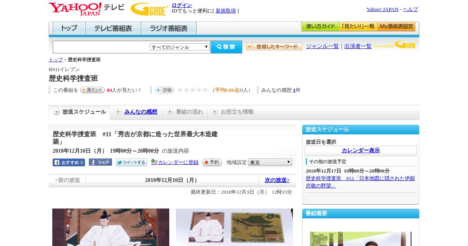Click the arrow icon on 番組の流れ tab

pyautogui.click(x=170, y=112)
